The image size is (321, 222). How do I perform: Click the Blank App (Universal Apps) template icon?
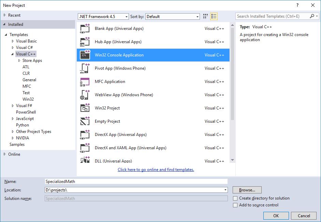coord(85,29)
